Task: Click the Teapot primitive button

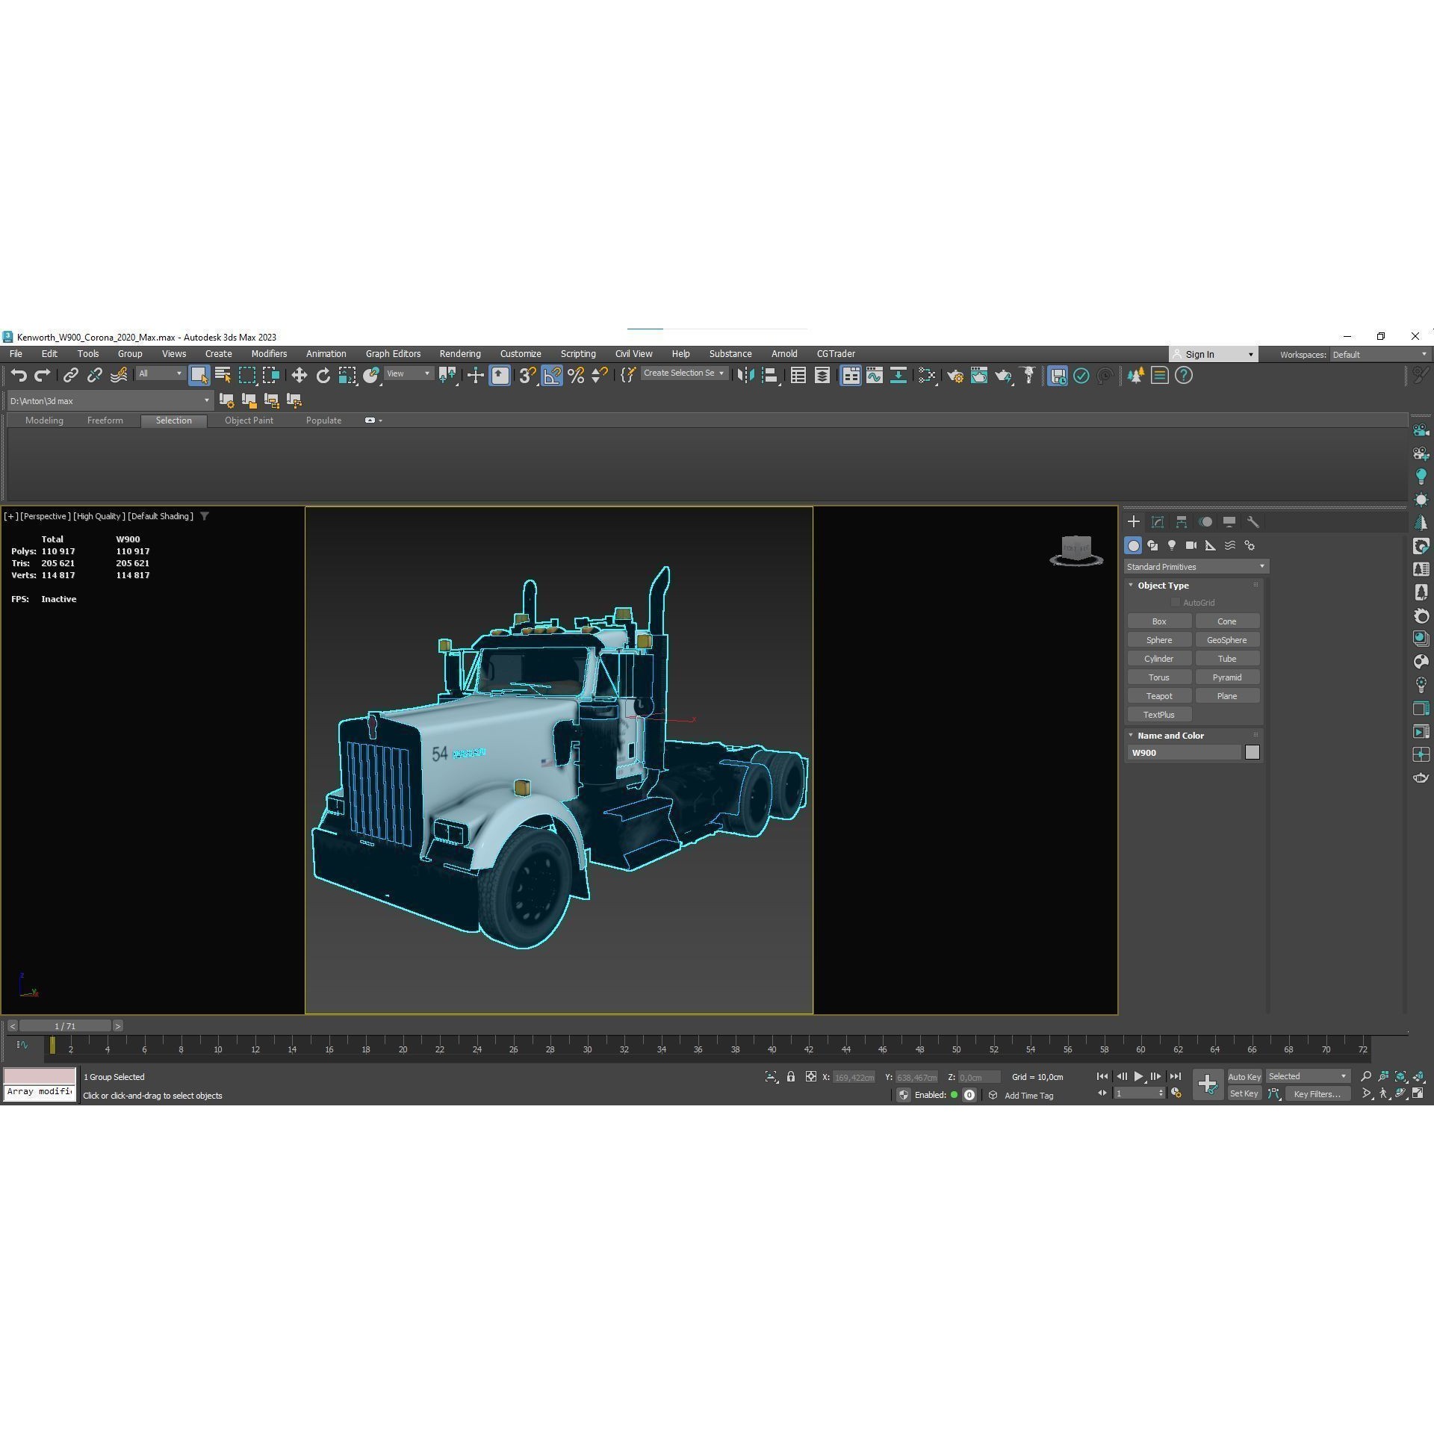Action: [x=1158, y=695]
